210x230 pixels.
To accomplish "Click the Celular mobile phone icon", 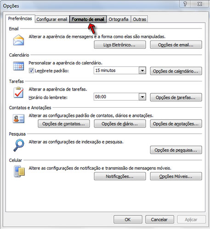I will tap(19, 171).
